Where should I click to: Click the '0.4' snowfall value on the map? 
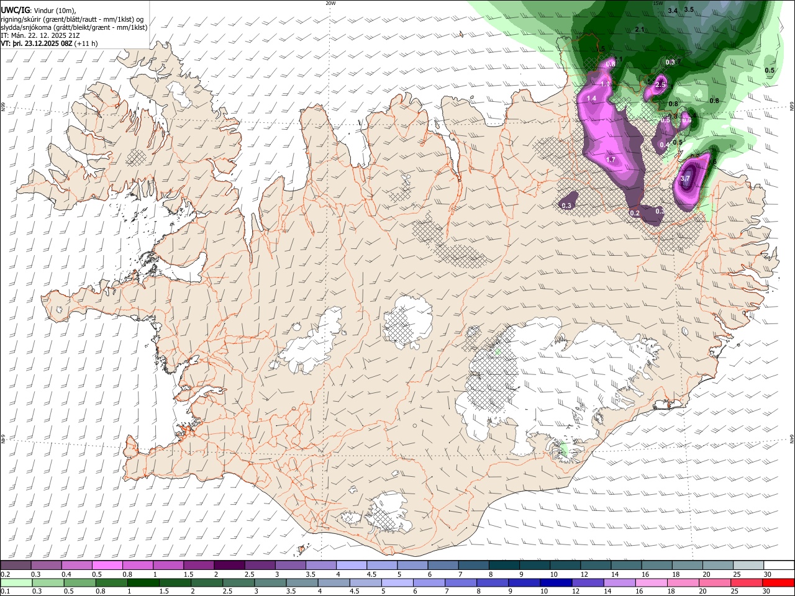[x=664, y=145]
